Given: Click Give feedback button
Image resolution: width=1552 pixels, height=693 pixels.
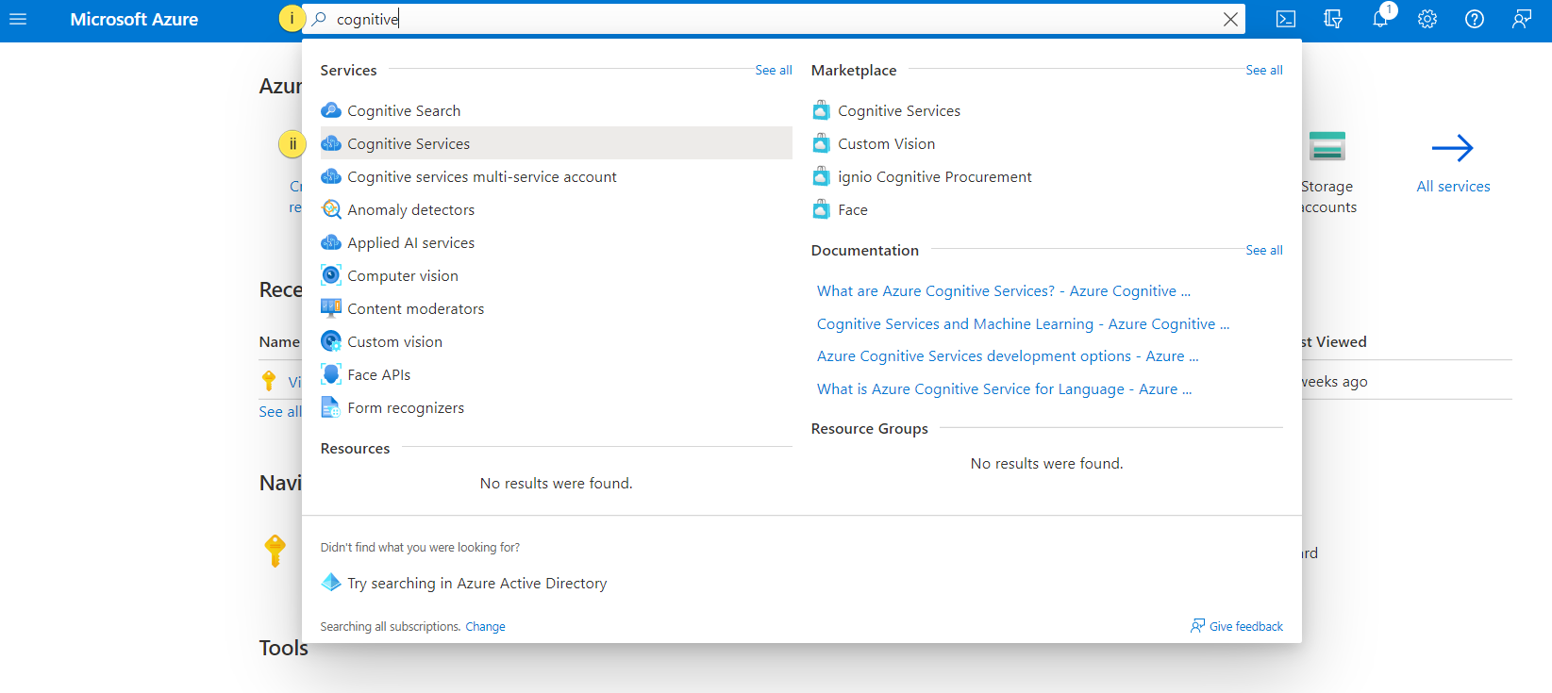Looking at the screenshot, I should 1237,626.
